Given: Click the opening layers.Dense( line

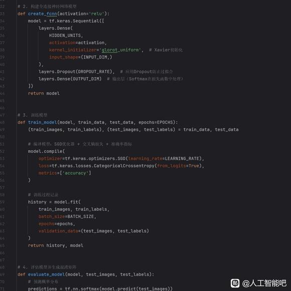Looking at the screenshot, I should (x=56, y=28).
